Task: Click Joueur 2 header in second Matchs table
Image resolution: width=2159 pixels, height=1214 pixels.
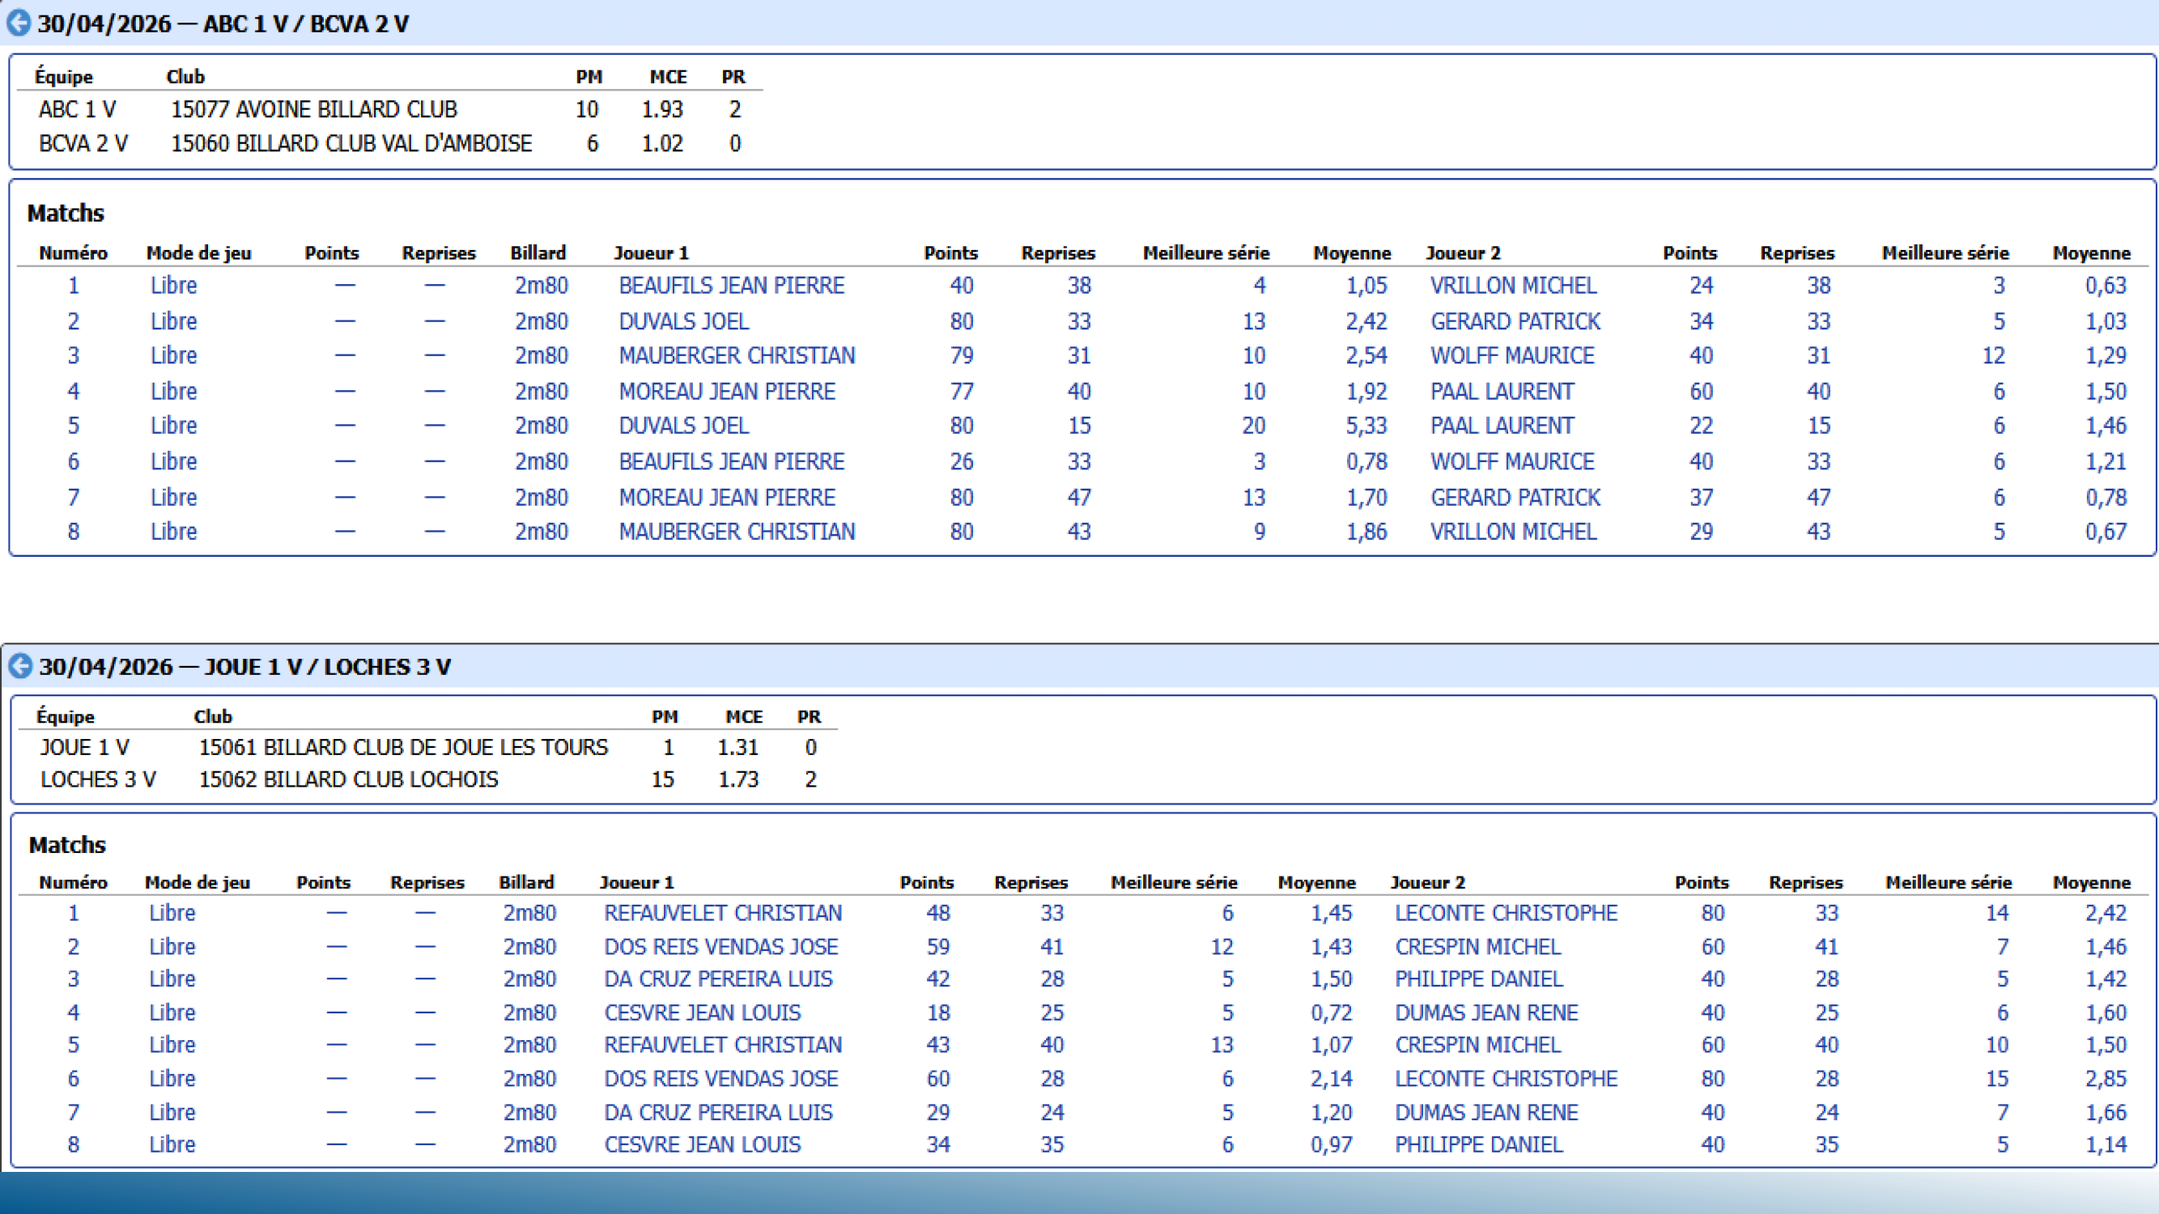Action: (x=1428, y=883)
